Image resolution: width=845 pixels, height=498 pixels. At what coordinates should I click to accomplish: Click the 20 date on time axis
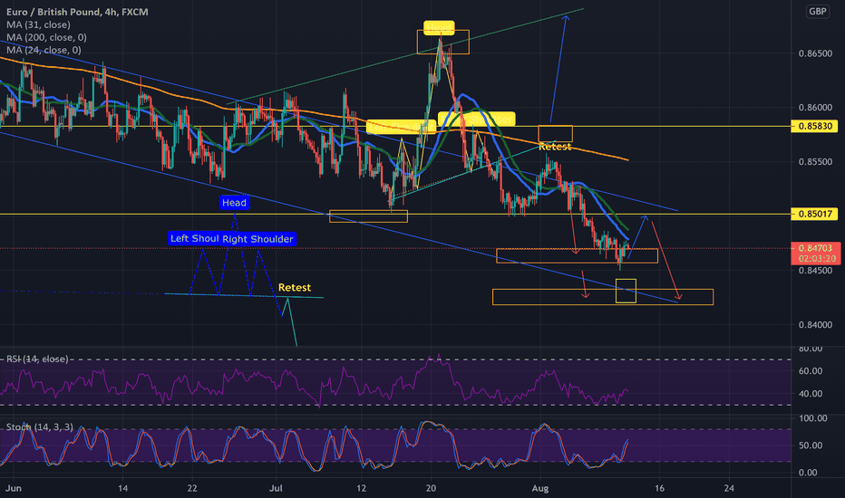click(431, 488)
